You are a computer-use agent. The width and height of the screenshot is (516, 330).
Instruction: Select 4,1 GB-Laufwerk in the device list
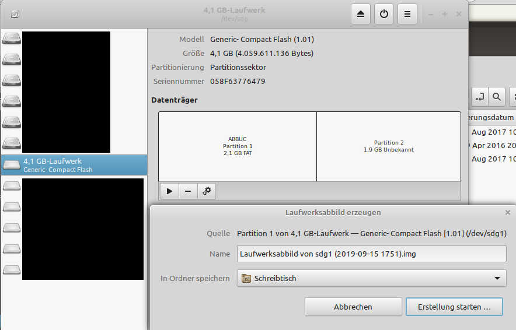click(74, 165)
